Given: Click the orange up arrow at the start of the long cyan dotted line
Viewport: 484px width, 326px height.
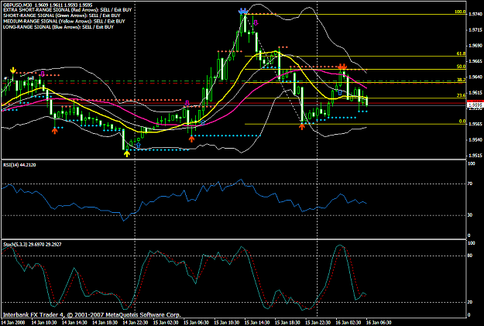Looking at the screenshot, I should point(192,139).
